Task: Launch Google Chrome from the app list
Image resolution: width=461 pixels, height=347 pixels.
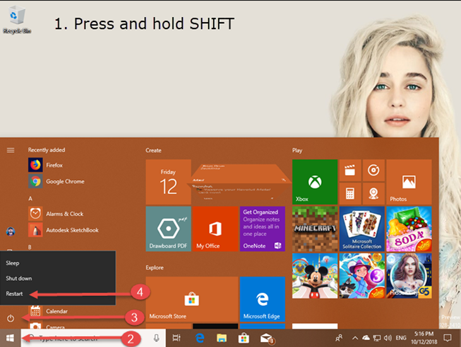Action: [x=56, y=181]
